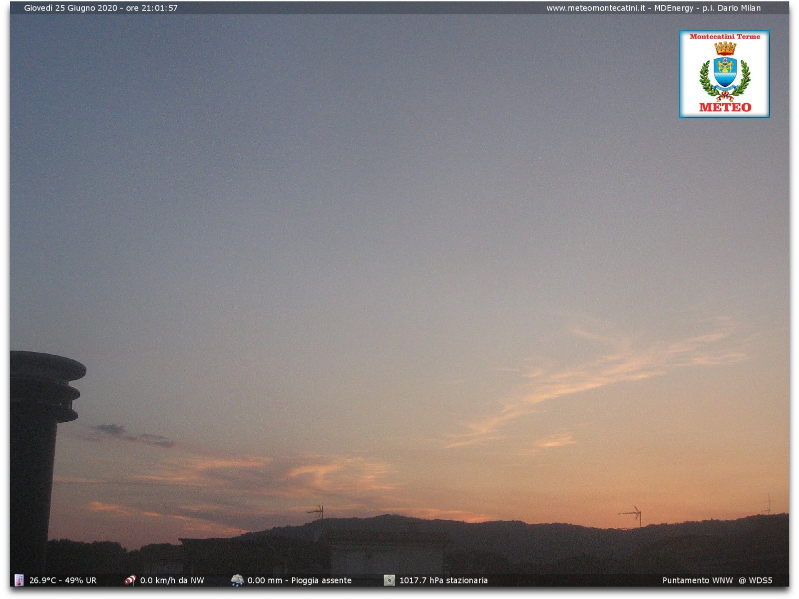Click the windsock wind speed icon
Screen dimensions: 799x599
pyautogui.click(x=130, y=580)
